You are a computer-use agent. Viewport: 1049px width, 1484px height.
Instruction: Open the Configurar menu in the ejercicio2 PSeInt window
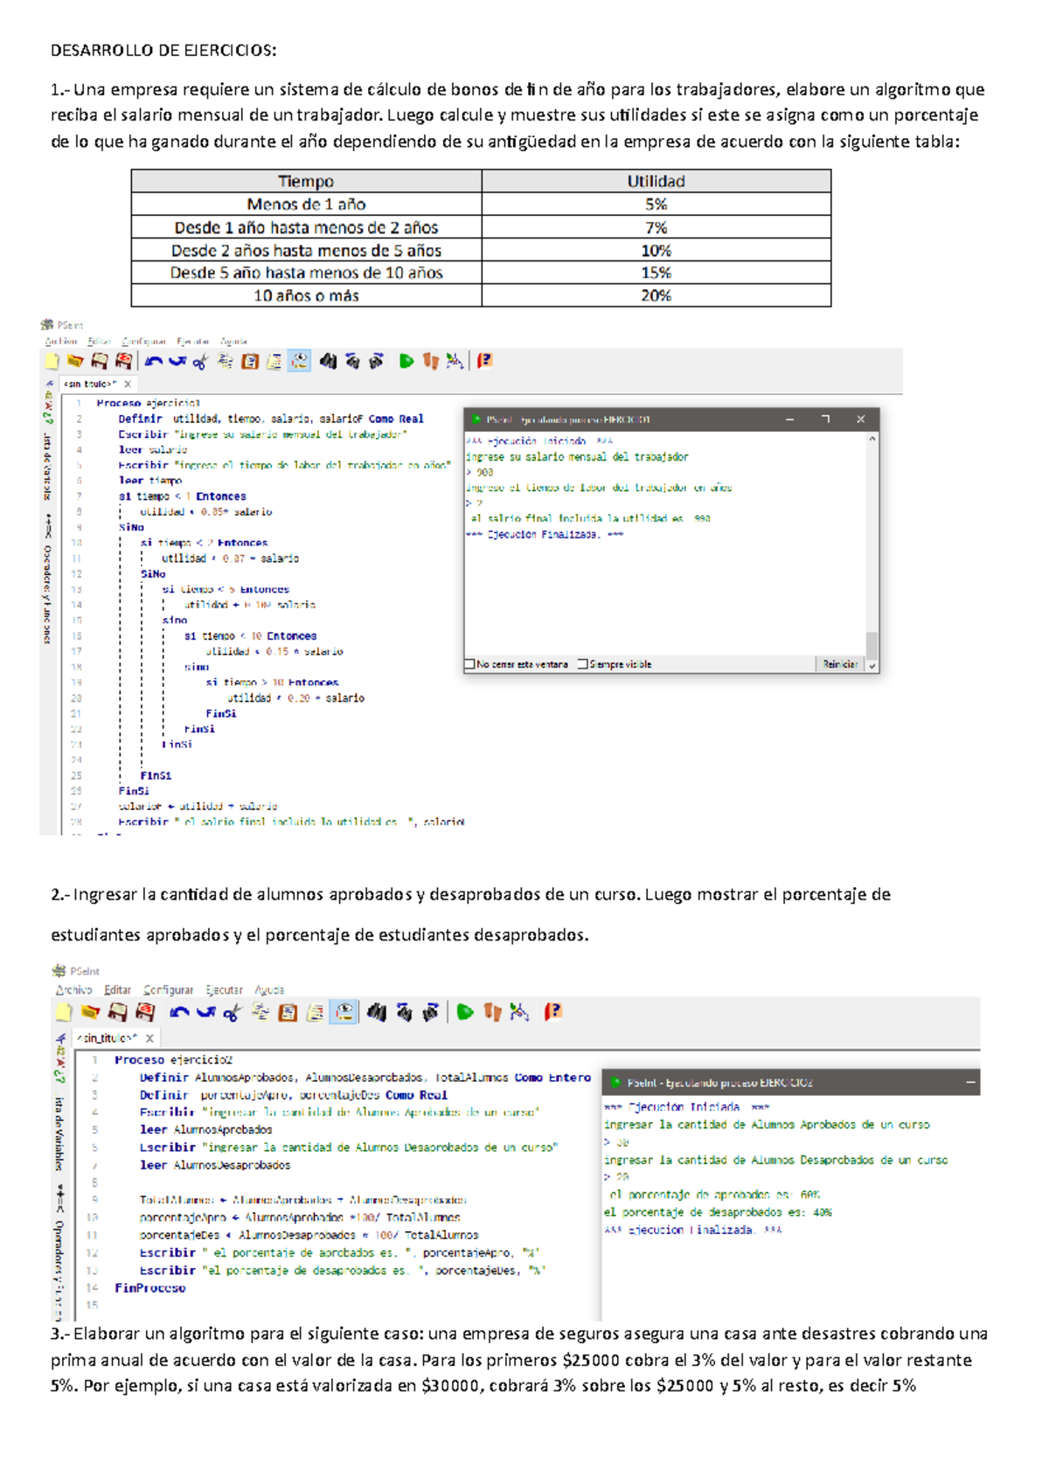coord(168,990)
